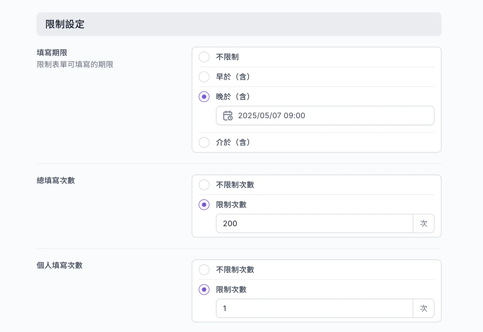Pick the 介於（含） radio option
Screen dimensions: 483x332
coord(204,142)
